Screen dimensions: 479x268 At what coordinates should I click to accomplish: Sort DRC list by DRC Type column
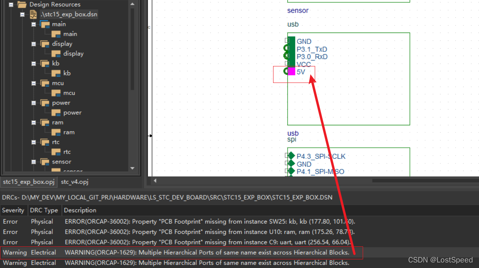[44, 210]
